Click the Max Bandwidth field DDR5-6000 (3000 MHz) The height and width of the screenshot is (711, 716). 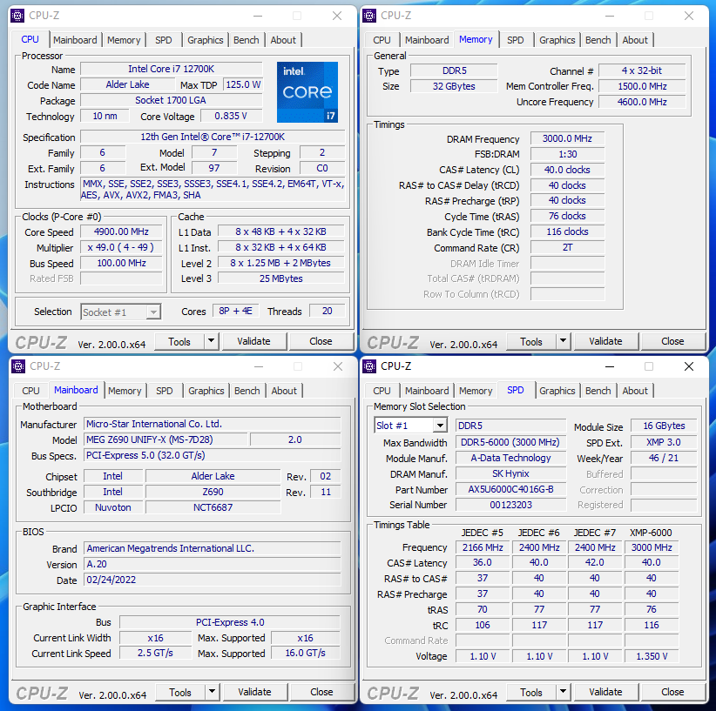[x=510, y=443]
